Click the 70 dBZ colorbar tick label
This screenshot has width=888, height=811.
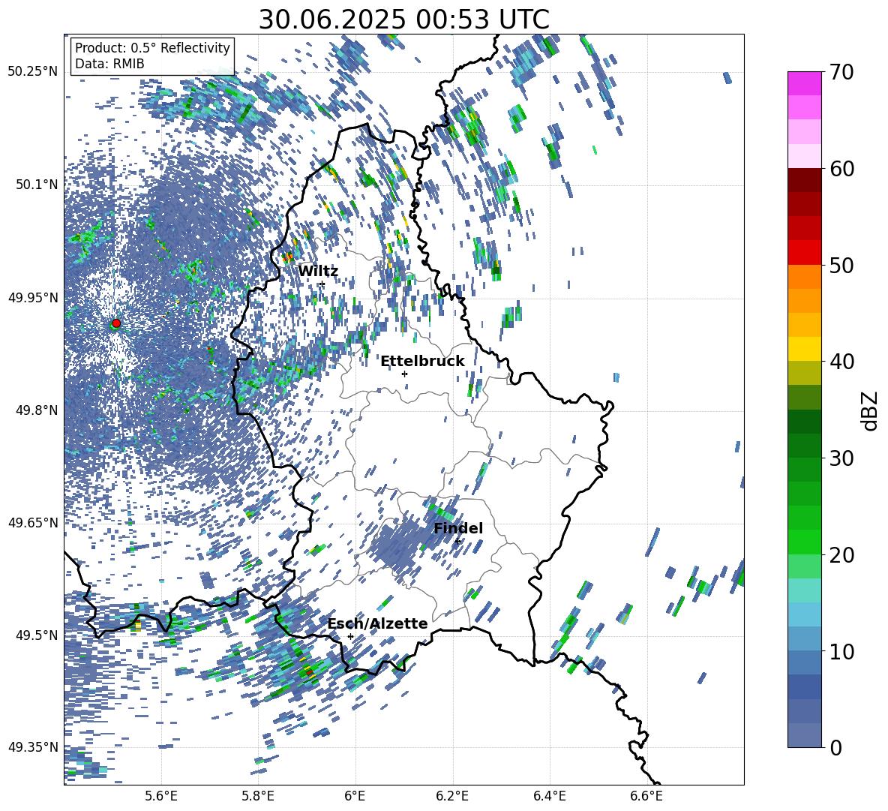(x=841, y=72)
